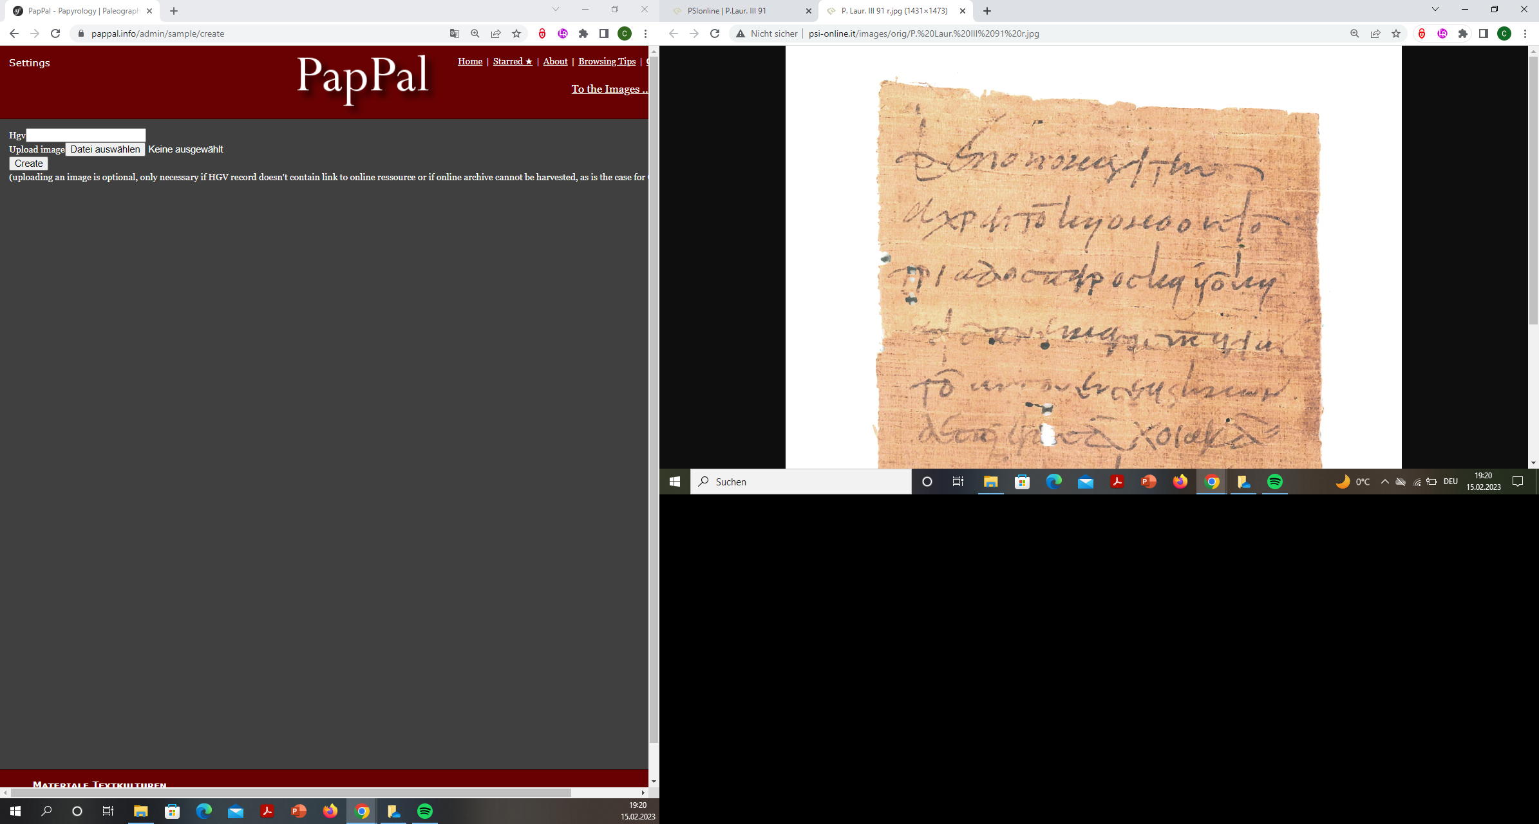Image resolution: width=1539 pixels, height=824 pixels.
Task: Toggle side panel icon in psi-online window
Action: point(1484,33)
